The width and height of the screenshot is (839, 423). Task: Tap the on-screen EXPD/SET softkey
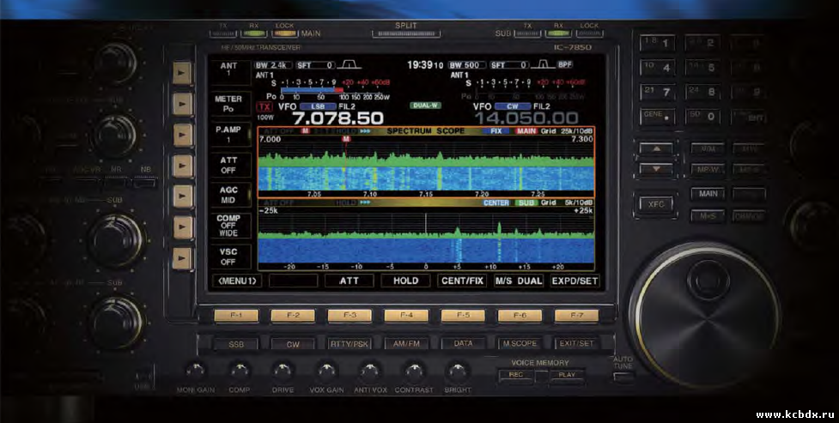coord(575,281)
